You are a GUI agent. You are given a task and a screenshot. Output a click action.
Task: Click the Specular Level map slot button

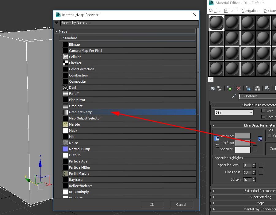click(x=261, y=165)
